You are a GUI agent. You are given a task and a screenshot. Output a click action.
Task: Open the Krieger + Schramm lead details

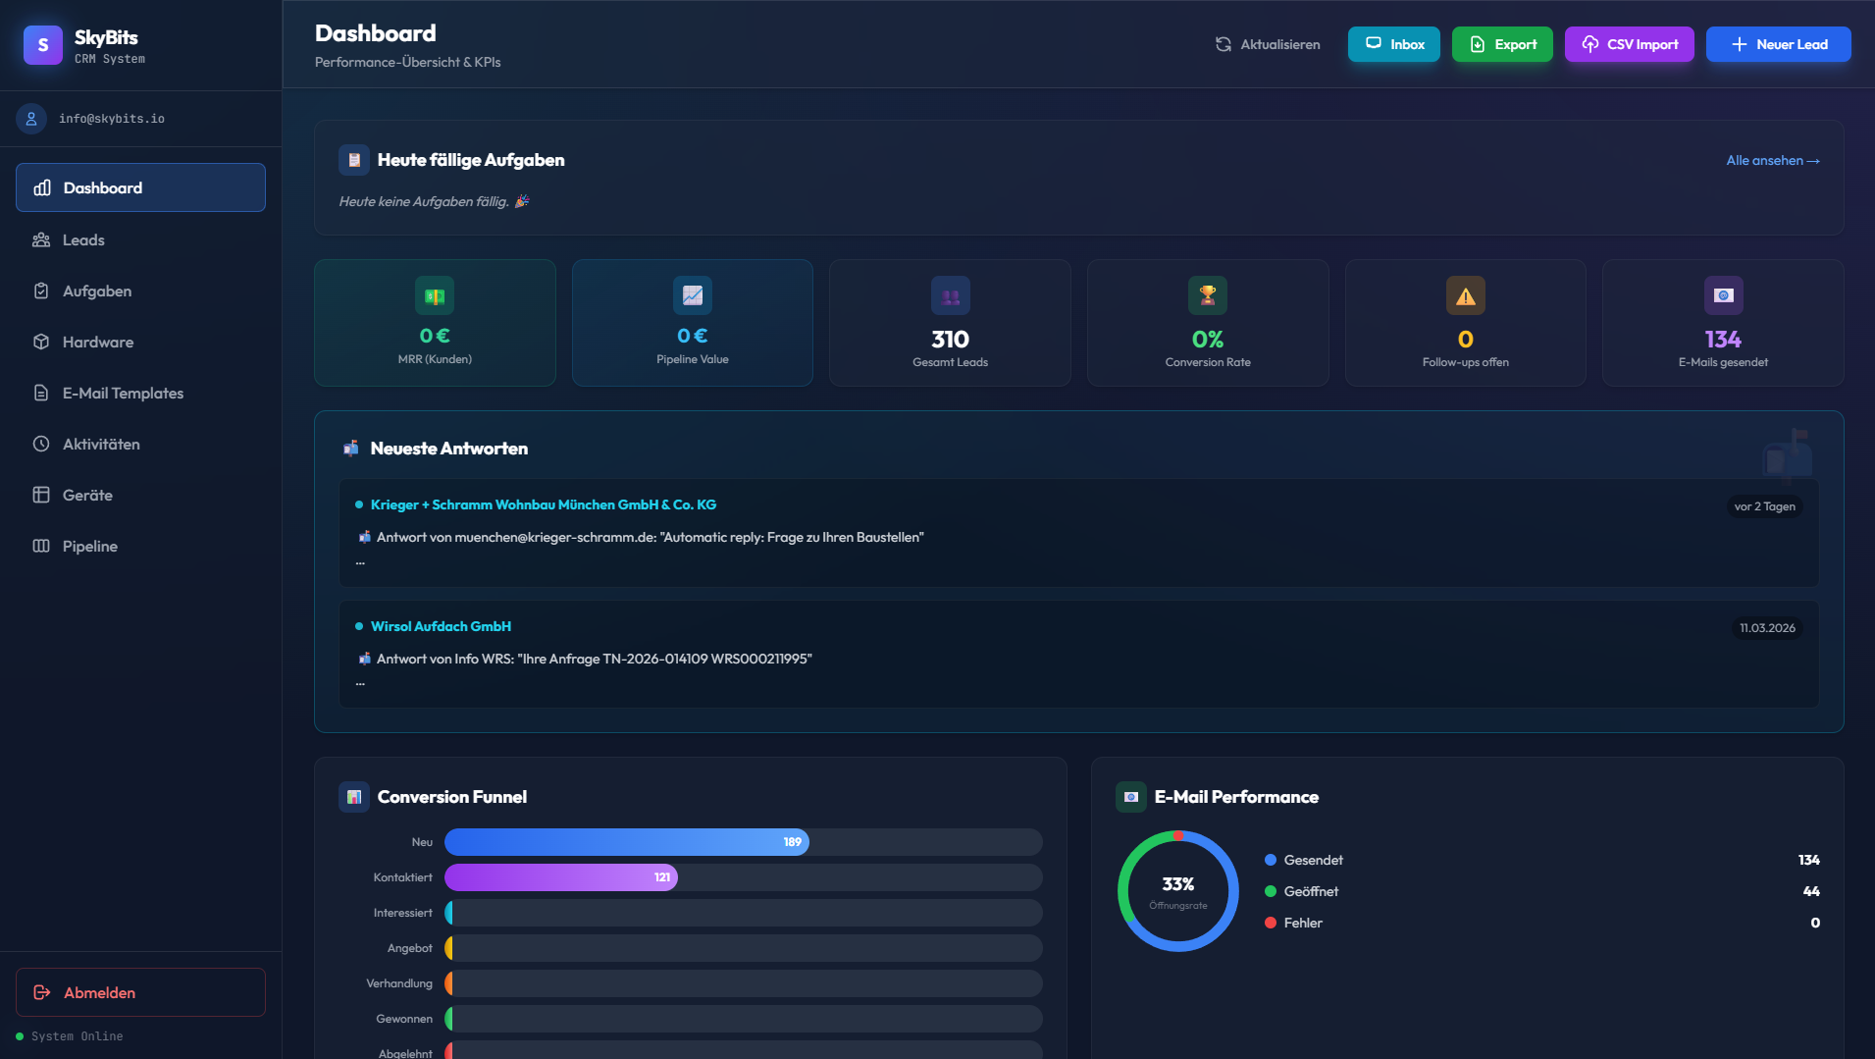544,504
